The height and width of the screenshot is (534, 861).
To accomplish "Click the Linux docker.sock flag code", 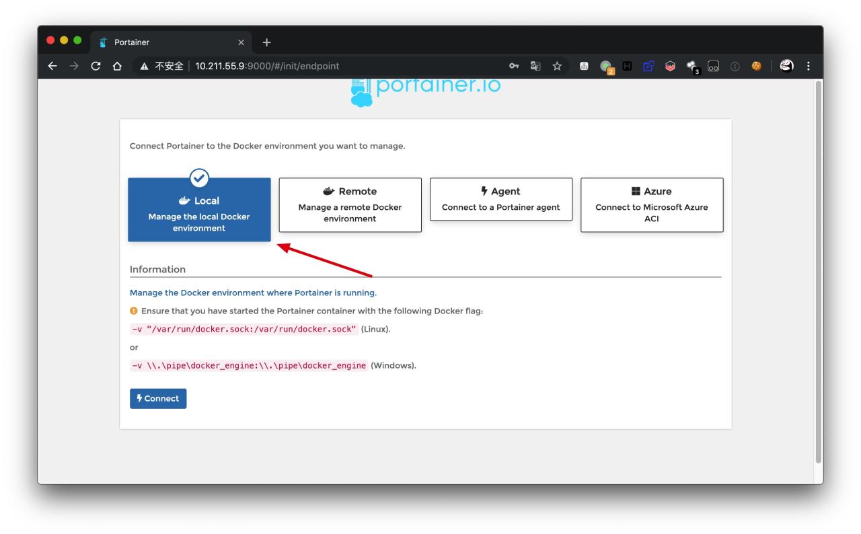I will point(244,330).
